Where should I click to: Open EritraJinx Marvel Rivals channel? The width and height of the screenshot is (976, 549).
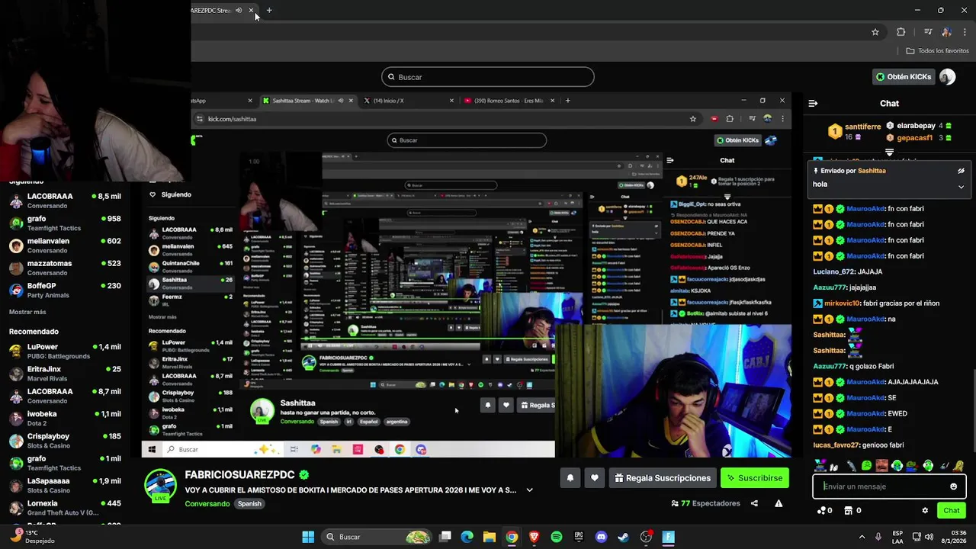(x=65, y=373)
